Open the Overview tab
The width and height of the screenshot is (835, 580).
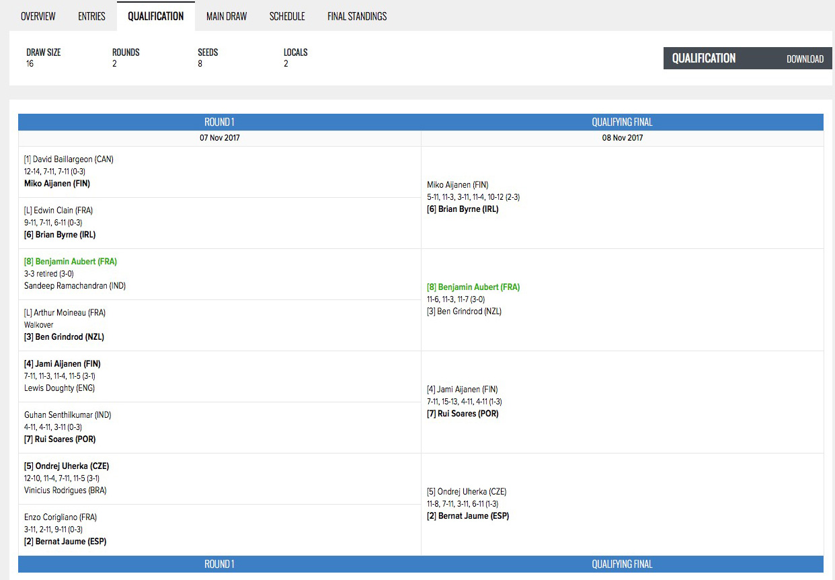[38, 16]
